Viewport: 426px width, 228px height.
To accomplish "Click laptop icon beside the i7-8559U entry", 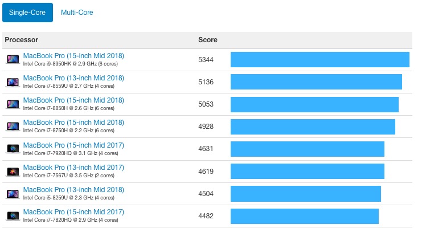I will pyautogui.click(x=13, y=82).
